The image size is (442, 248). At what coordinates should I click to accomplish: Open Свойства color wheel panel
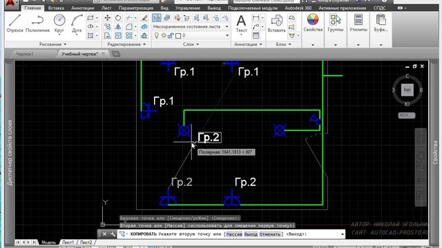coord(313,23)
